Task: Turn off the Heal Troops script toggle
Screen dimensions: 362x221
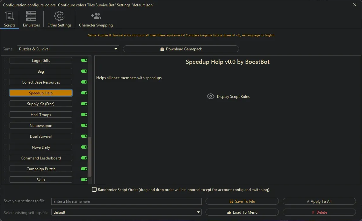Action: point(83,114)
